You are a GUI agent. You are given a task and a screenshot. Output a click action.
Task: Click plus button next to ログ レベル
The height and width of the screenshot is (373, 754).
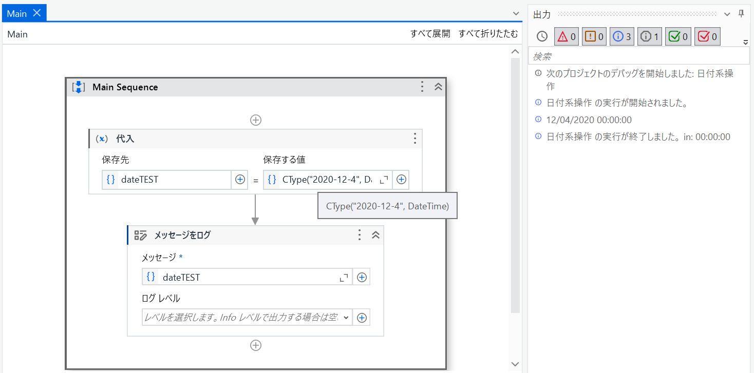pyautogui.click(x=362, y=318)
